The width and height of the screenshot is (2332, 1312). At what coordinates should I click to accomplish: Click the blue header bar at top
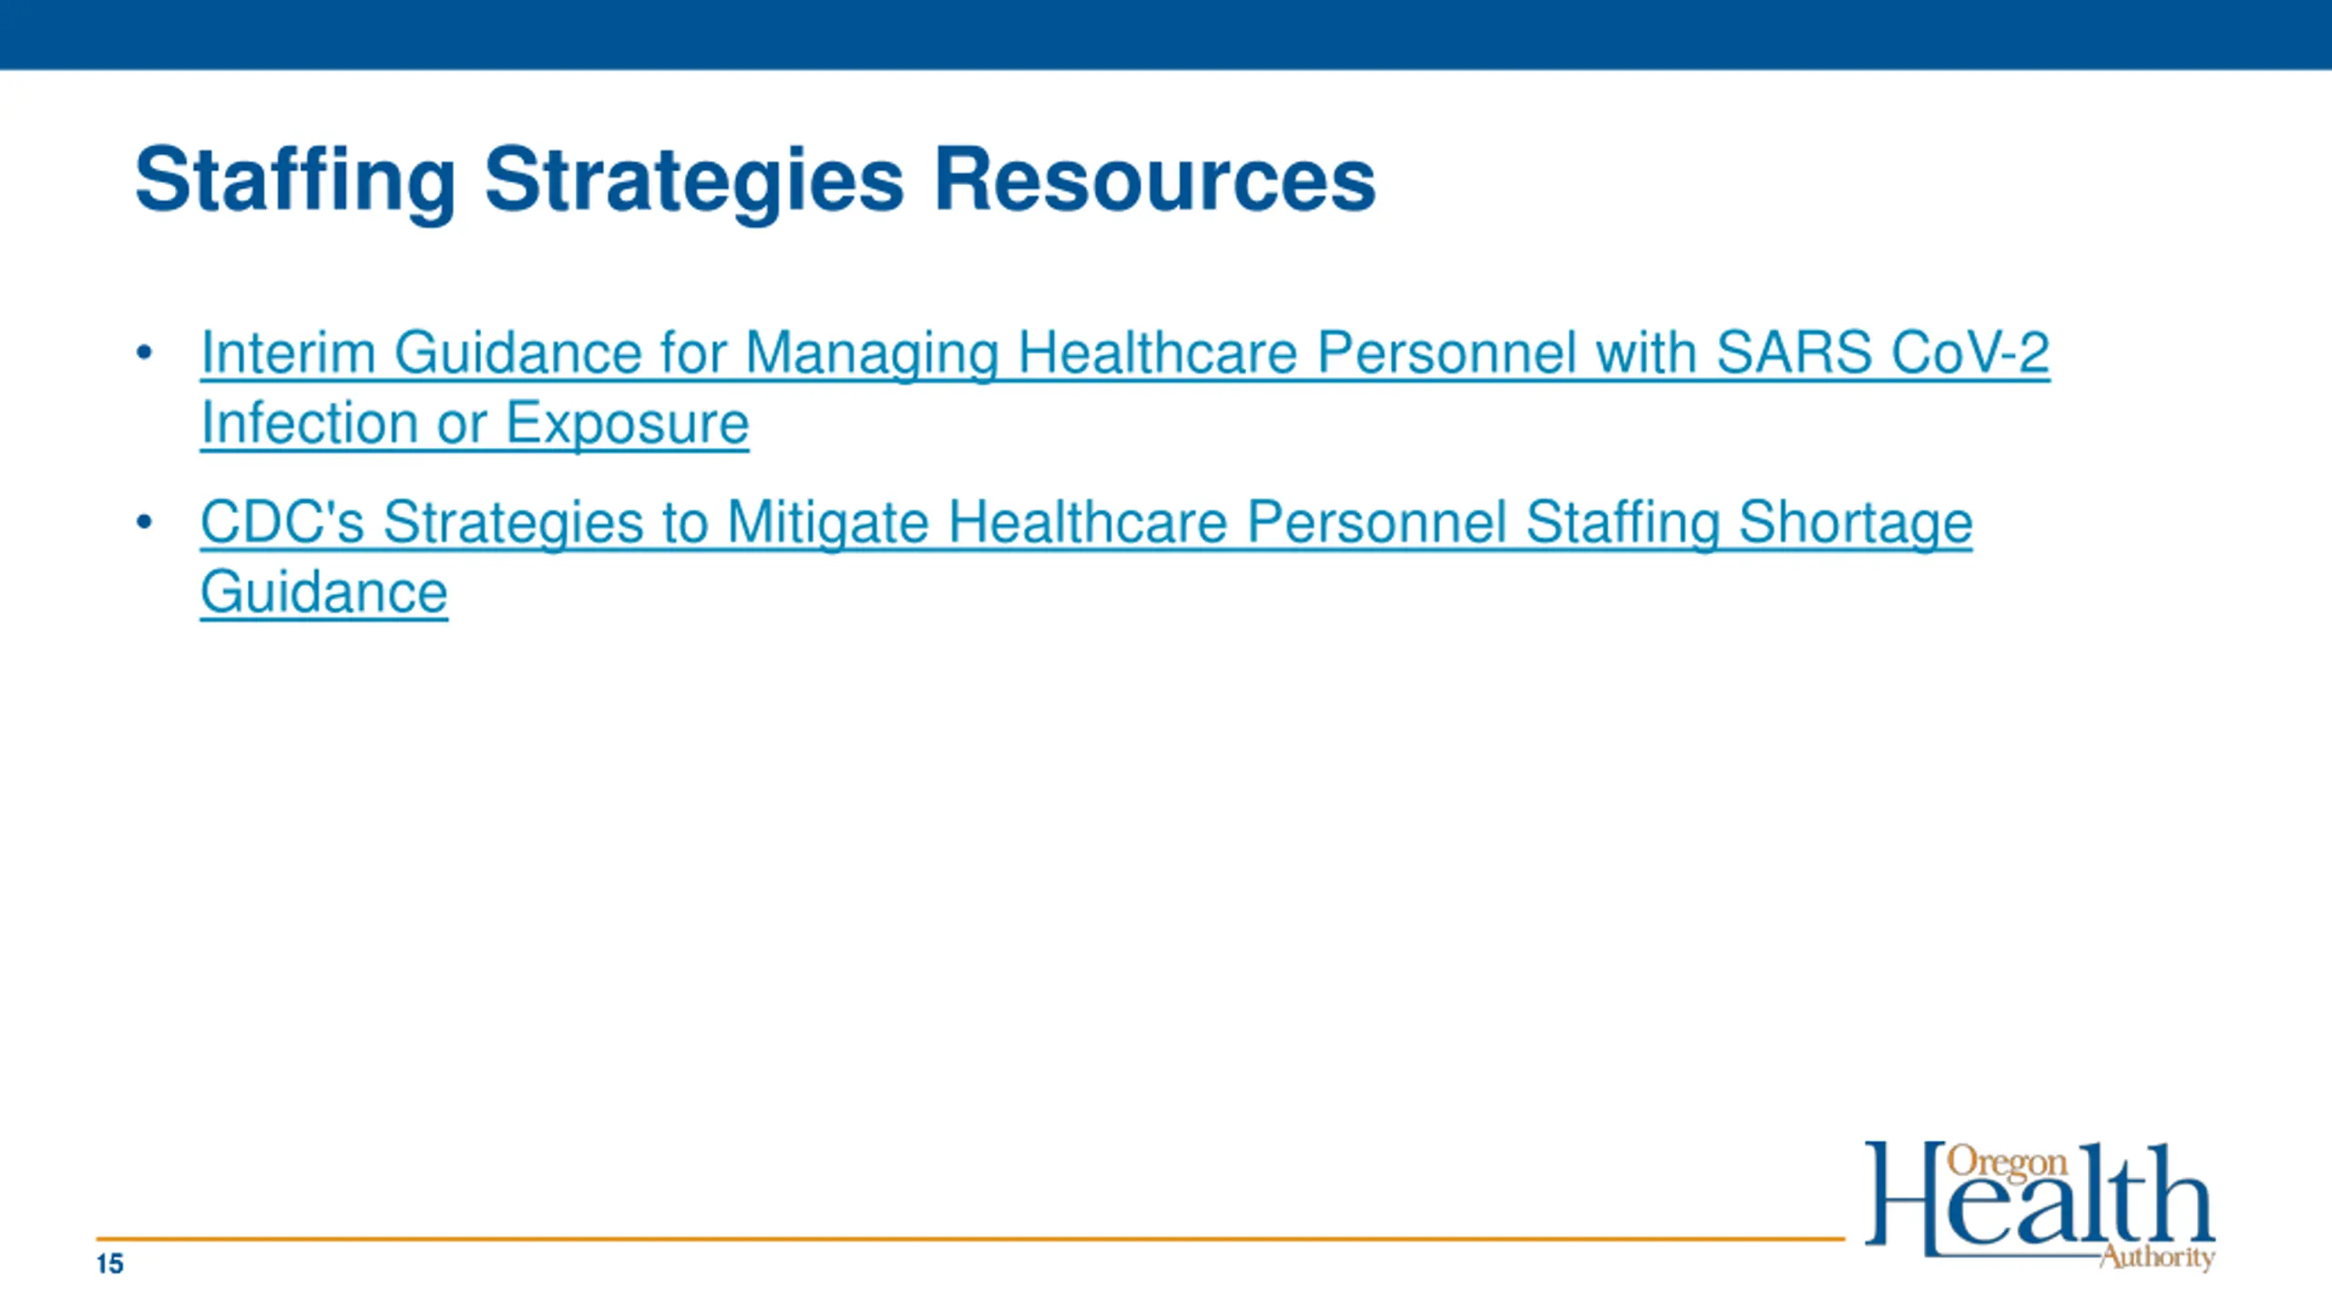pos(1166,35)
